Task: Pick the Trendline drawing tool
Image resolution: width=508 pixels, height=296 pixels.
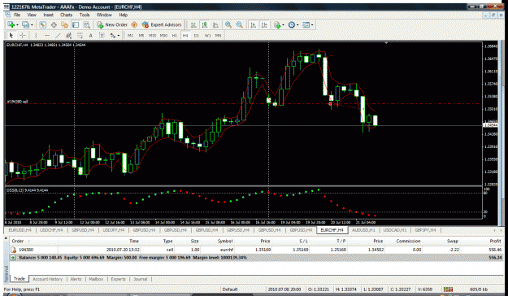Action: coord(58,35)
